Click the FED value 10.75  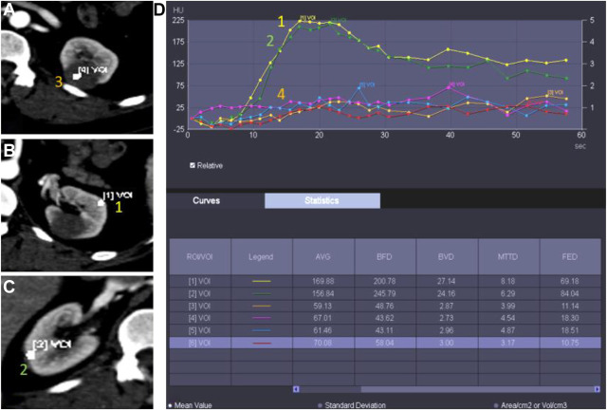[x=570, y=343]
